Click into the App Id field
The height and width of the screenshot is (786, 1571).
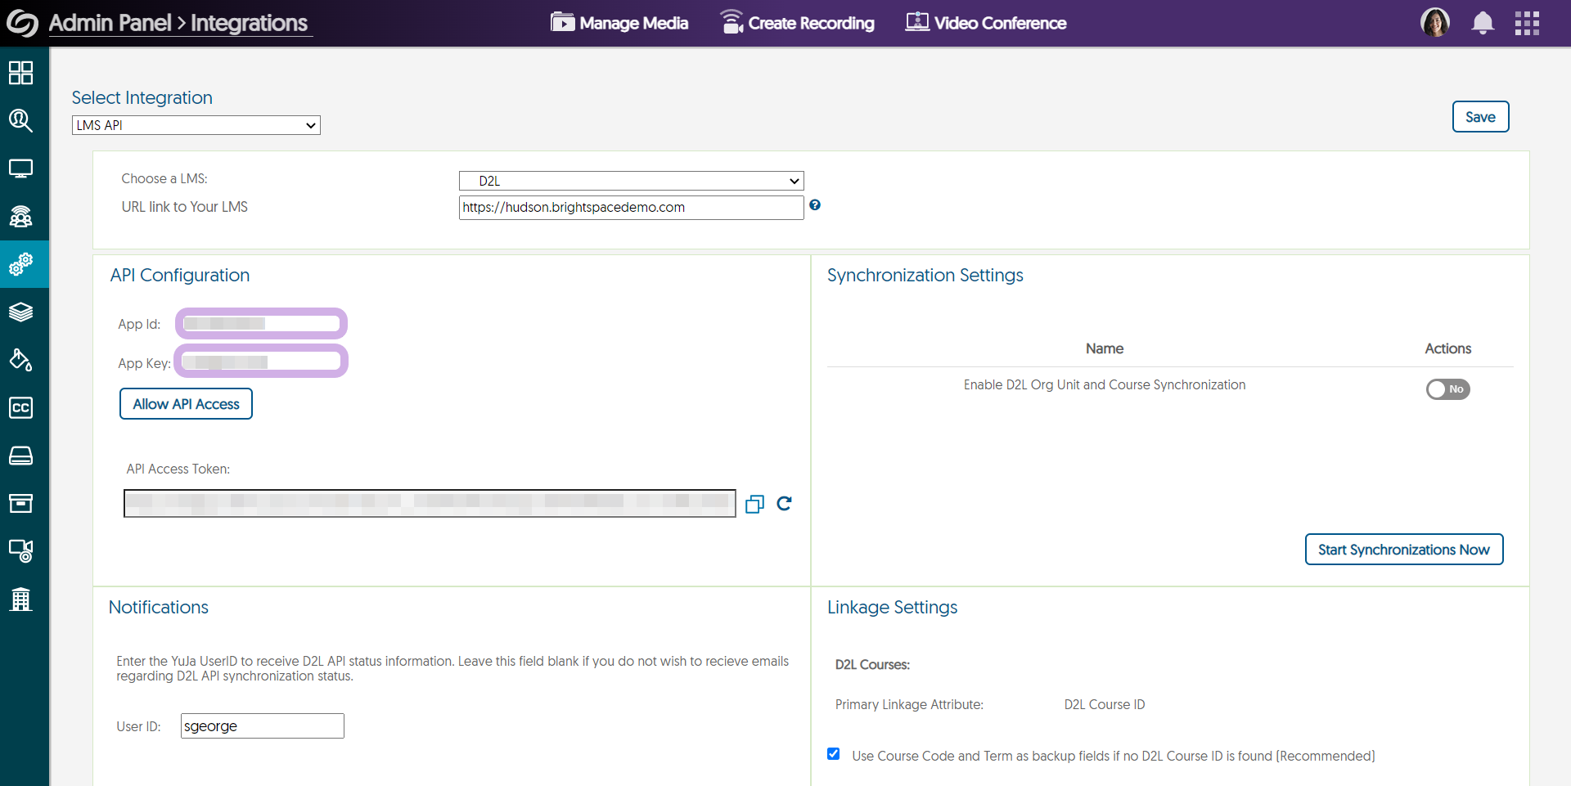click(261, 323)
